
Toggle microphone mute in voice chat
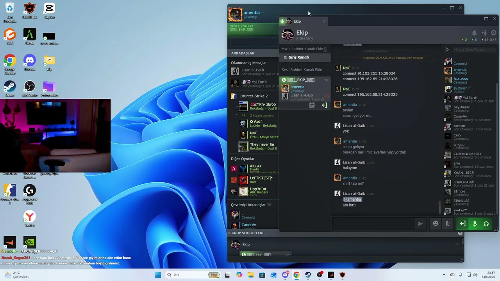click(x=475, y=224)
